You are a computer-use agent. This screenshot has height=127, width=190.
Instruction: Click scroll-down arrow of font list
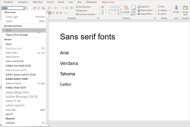(47, 123)
